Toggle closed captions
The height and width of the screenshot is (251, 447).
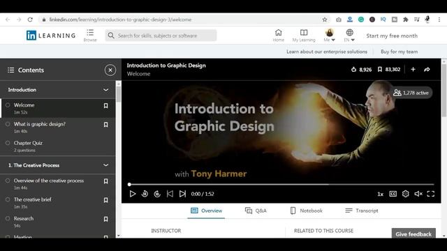point(393,194)
